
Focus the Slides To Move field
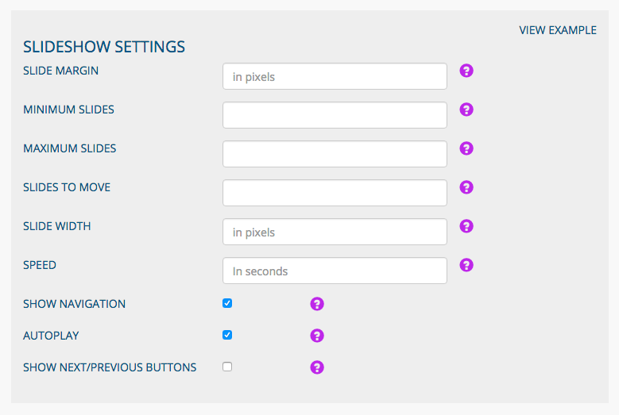pos(335,193)
